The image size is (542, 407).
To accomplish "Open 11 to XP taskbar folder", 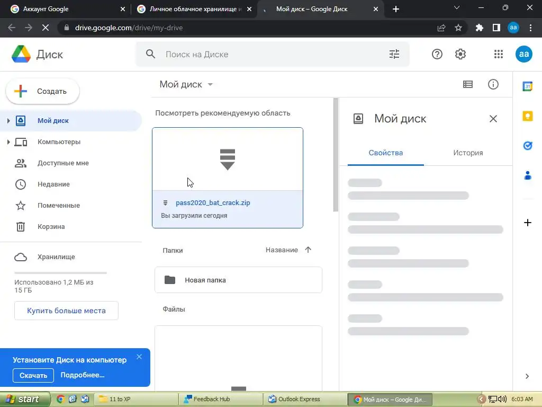I will (x=136, y=399).
